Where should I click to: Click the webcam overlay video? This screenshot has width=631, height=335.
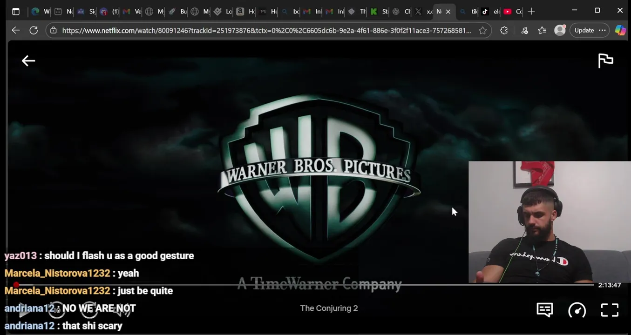pos(550,222)
